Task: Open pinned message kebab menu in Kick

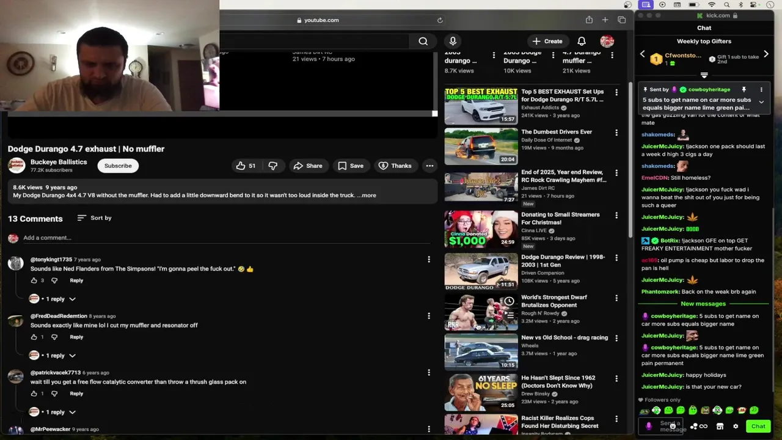Action: 761,90
